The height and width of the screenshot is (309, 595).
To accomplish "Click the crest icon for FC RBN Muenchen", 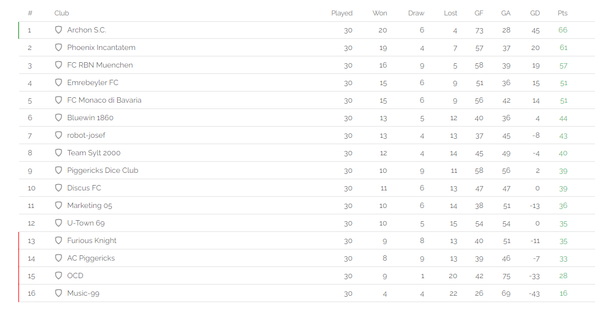I will pyautogui.click(x=59, y=65).
